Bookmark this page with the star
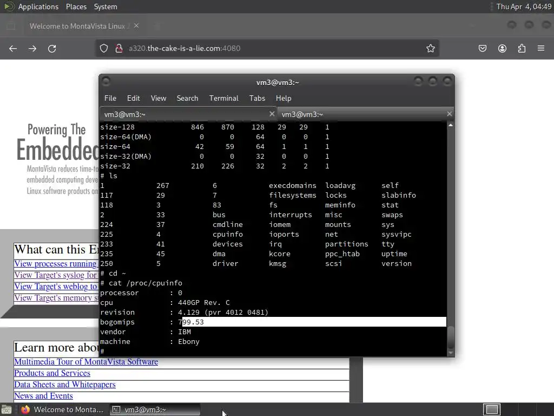The width and height of the screenshot is (554, 416). point(430,48)
